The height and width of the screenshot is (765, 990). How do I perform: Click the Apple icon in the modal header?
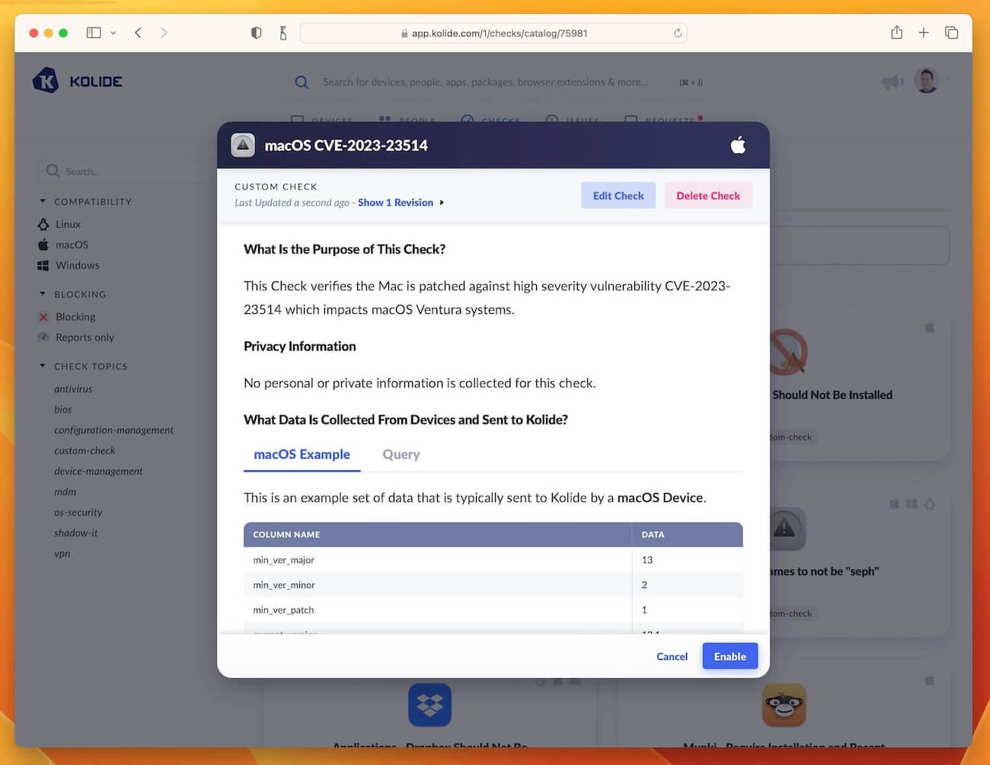[737, 144]
